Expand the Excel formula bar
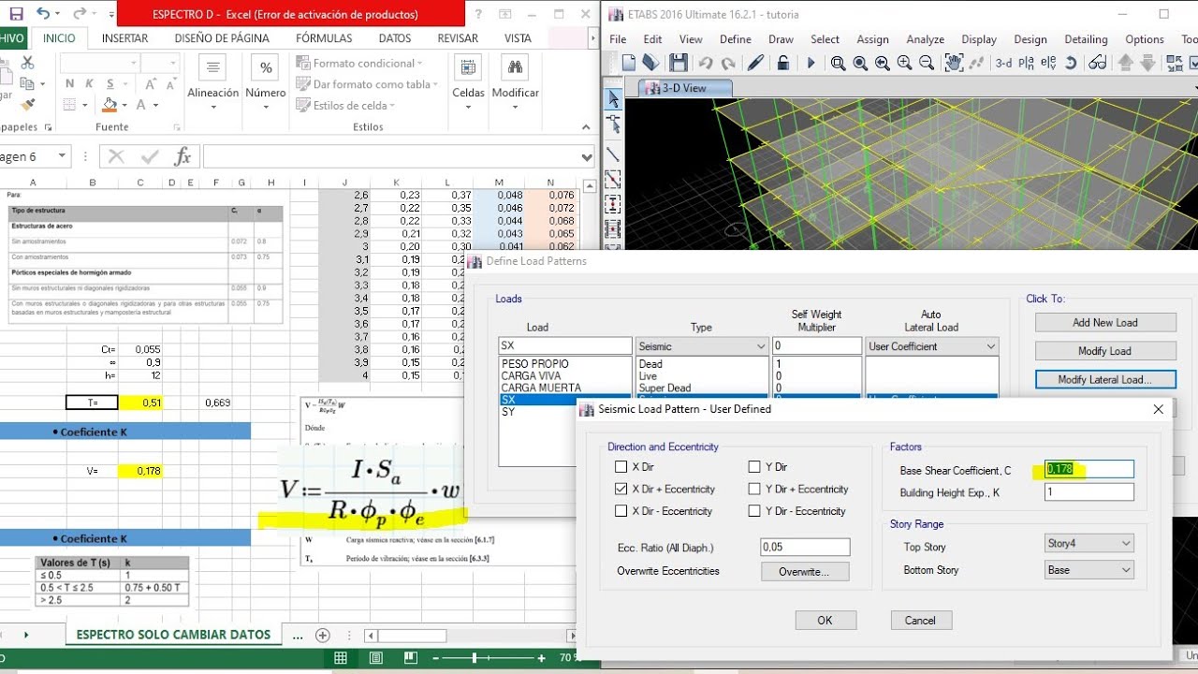This screenshot has height=674, width=1198. (587, 157)
